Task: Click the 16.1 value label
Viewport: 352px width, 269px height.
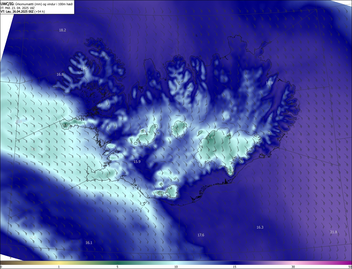Action: (x=89, y=243)
